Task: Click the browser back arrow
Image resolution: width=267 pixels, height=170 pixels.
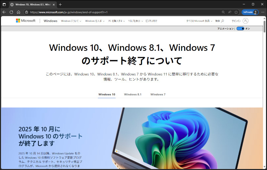Action: (x=4, y=12)
